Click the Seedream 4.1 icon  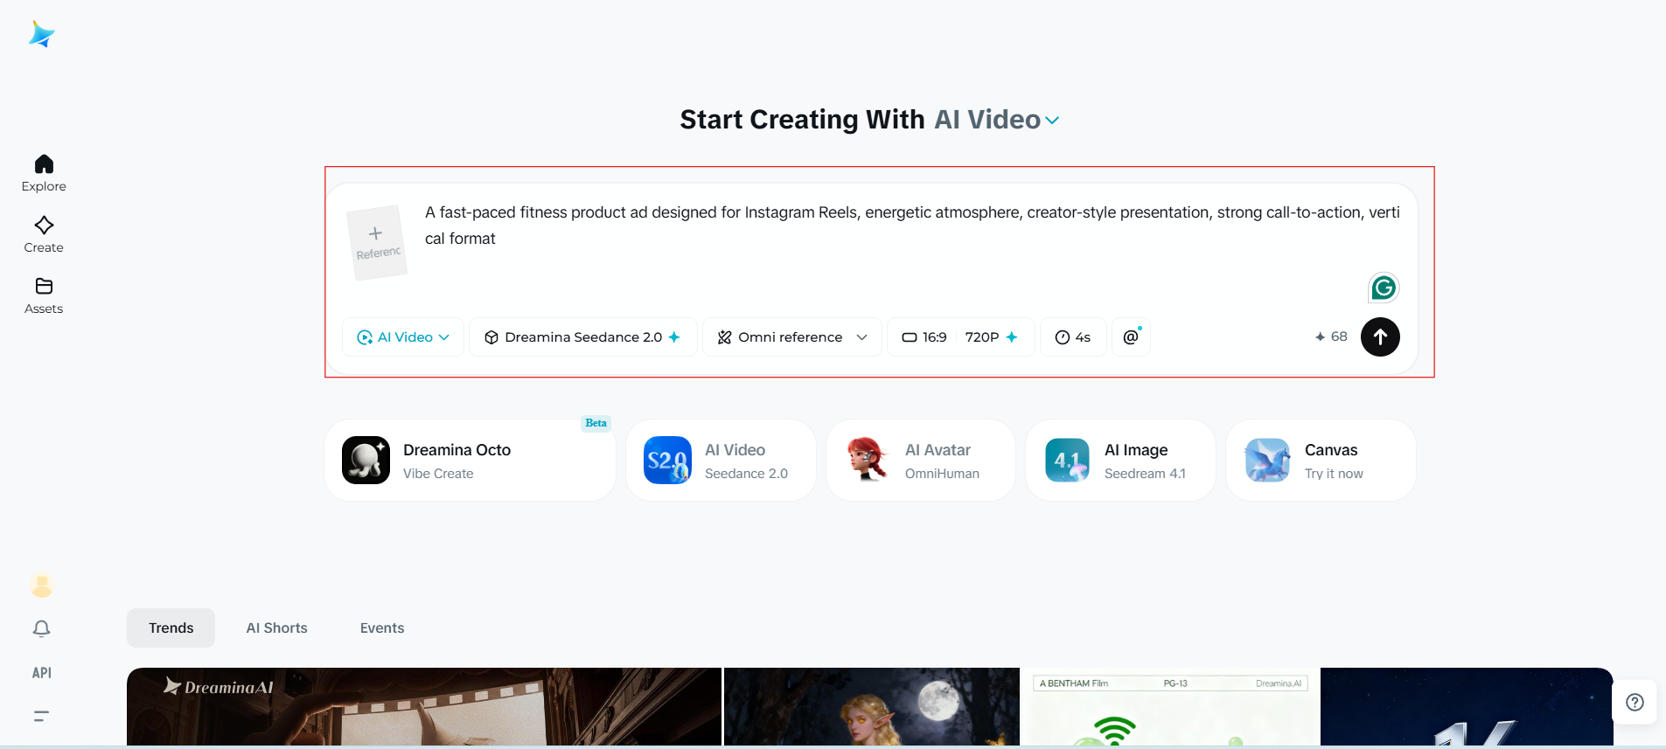pos(1067,460)
